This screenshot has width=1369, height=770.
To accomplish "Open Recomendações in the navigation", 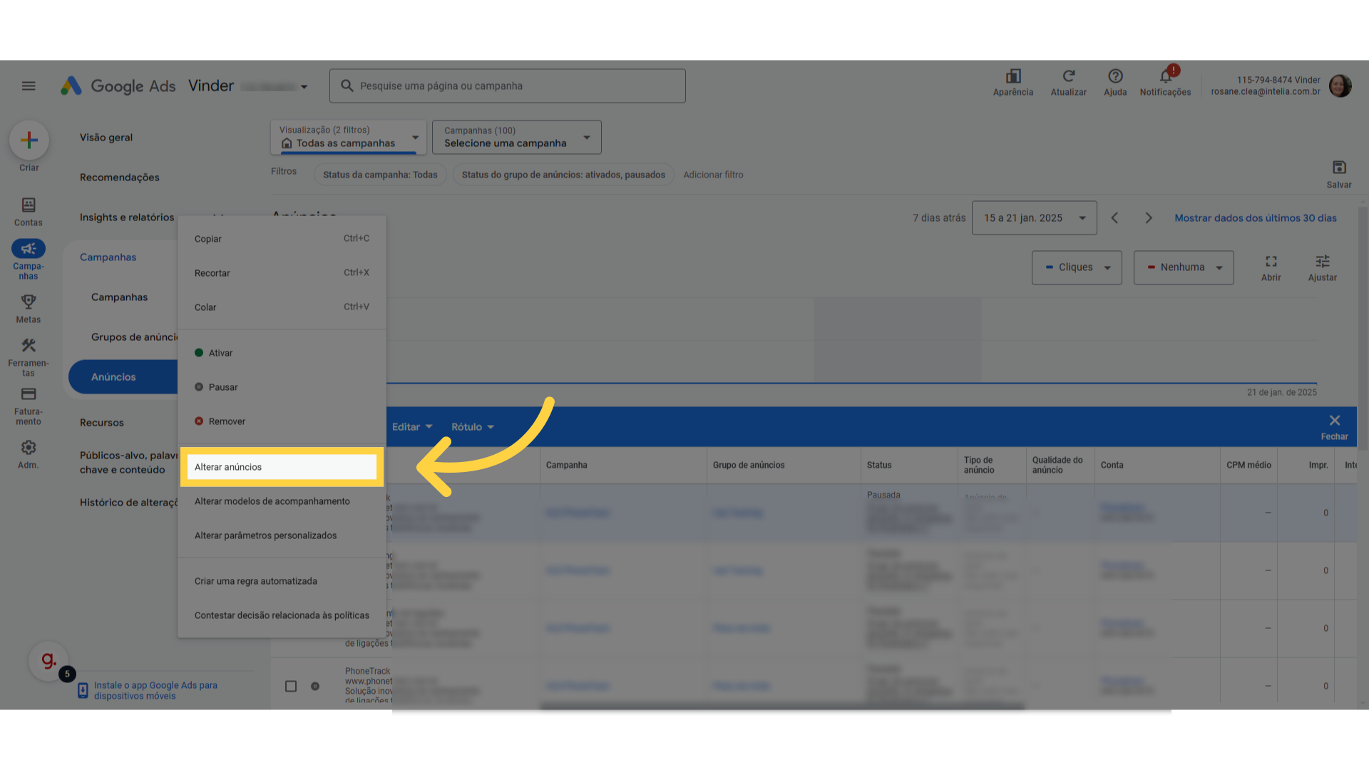I will click(120, 178).
